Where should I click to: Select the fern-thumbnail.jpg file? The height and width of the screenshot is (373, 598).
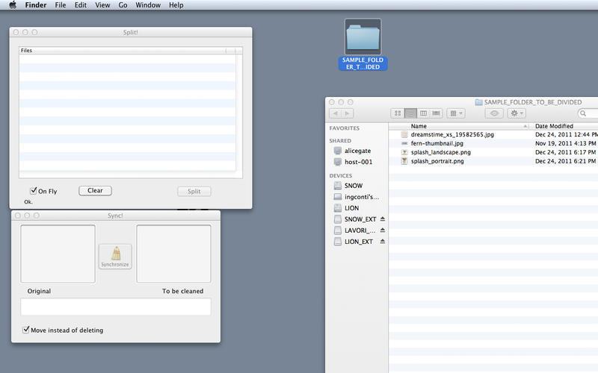(437, 143)
